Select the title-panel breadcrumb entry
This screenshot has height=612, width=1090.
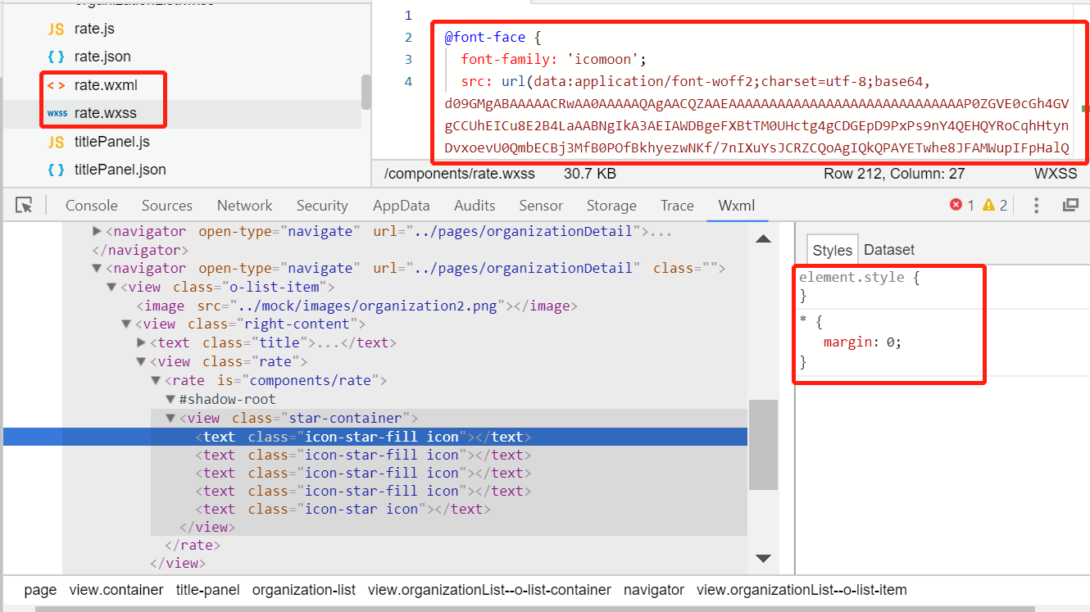point(207,589)
